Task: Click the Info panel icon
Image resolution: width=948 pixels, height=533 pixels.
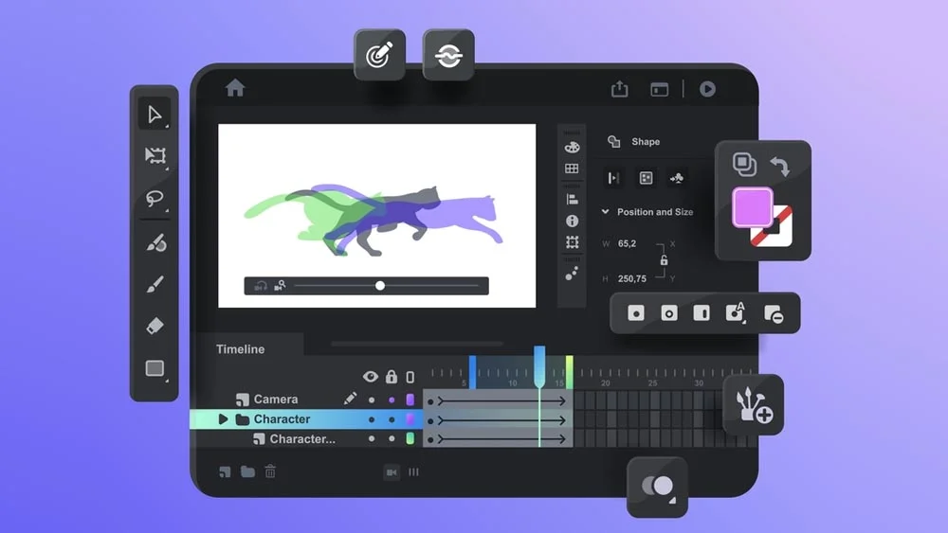Action: 572,221
